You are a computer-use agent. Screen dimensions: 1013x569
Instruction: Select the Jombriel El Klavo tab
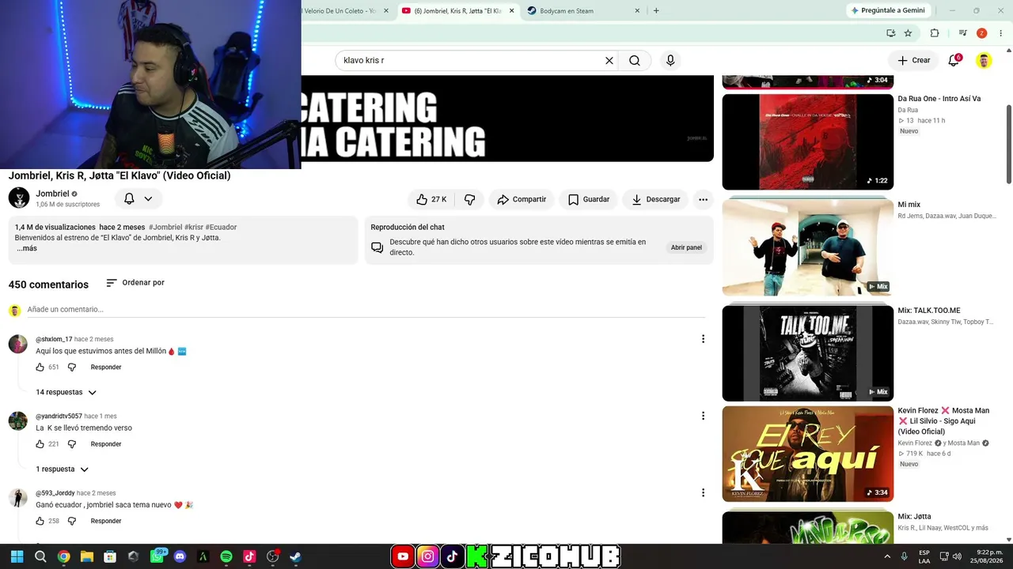458,11
